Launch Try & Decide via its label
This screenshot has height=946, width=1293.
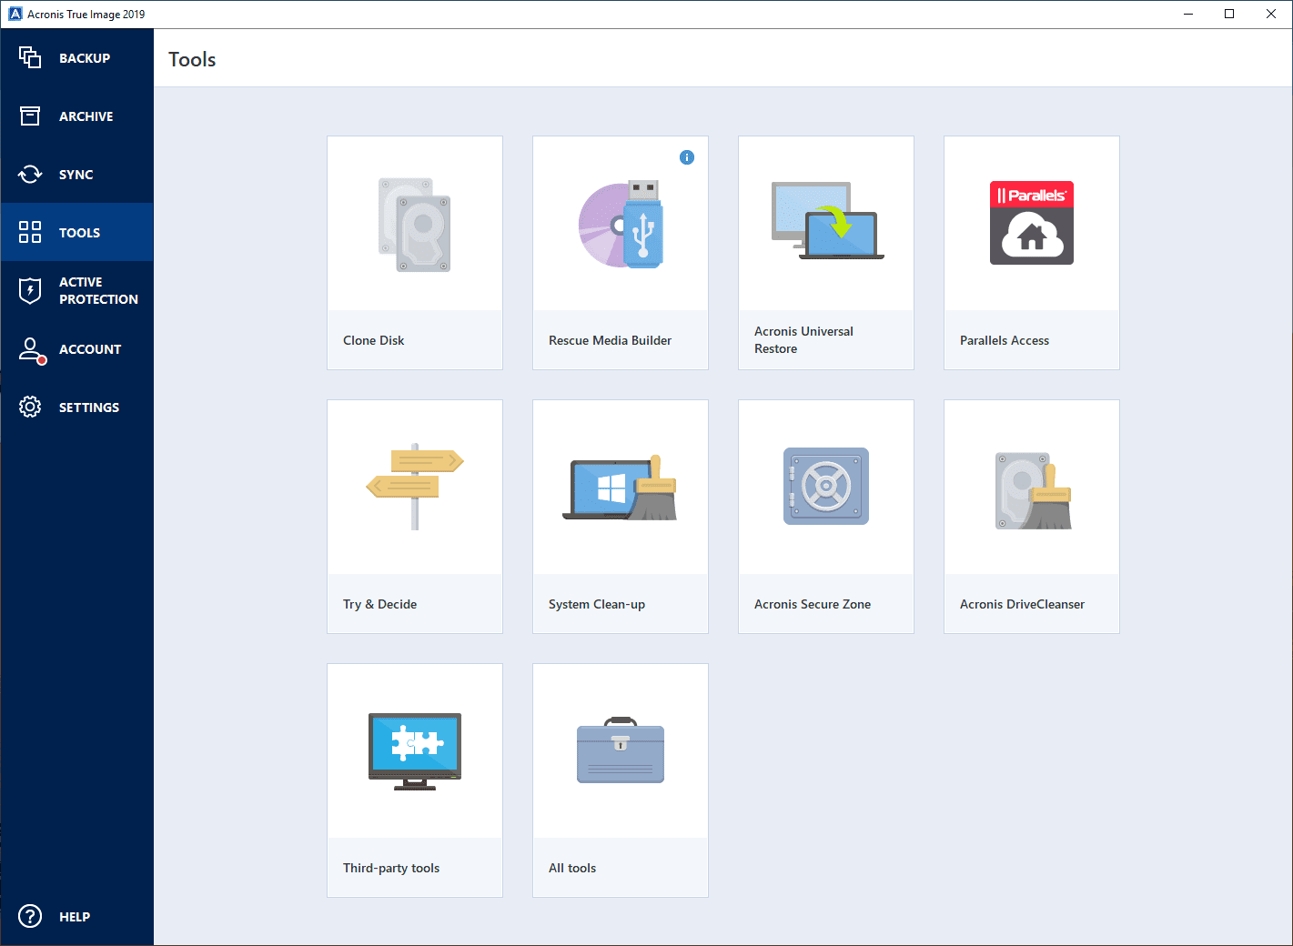click(379, 604)
